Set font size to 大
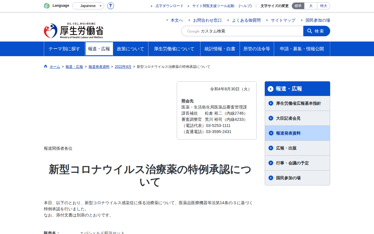This screenshot has width=374, height=234. (x=311, y=6)
